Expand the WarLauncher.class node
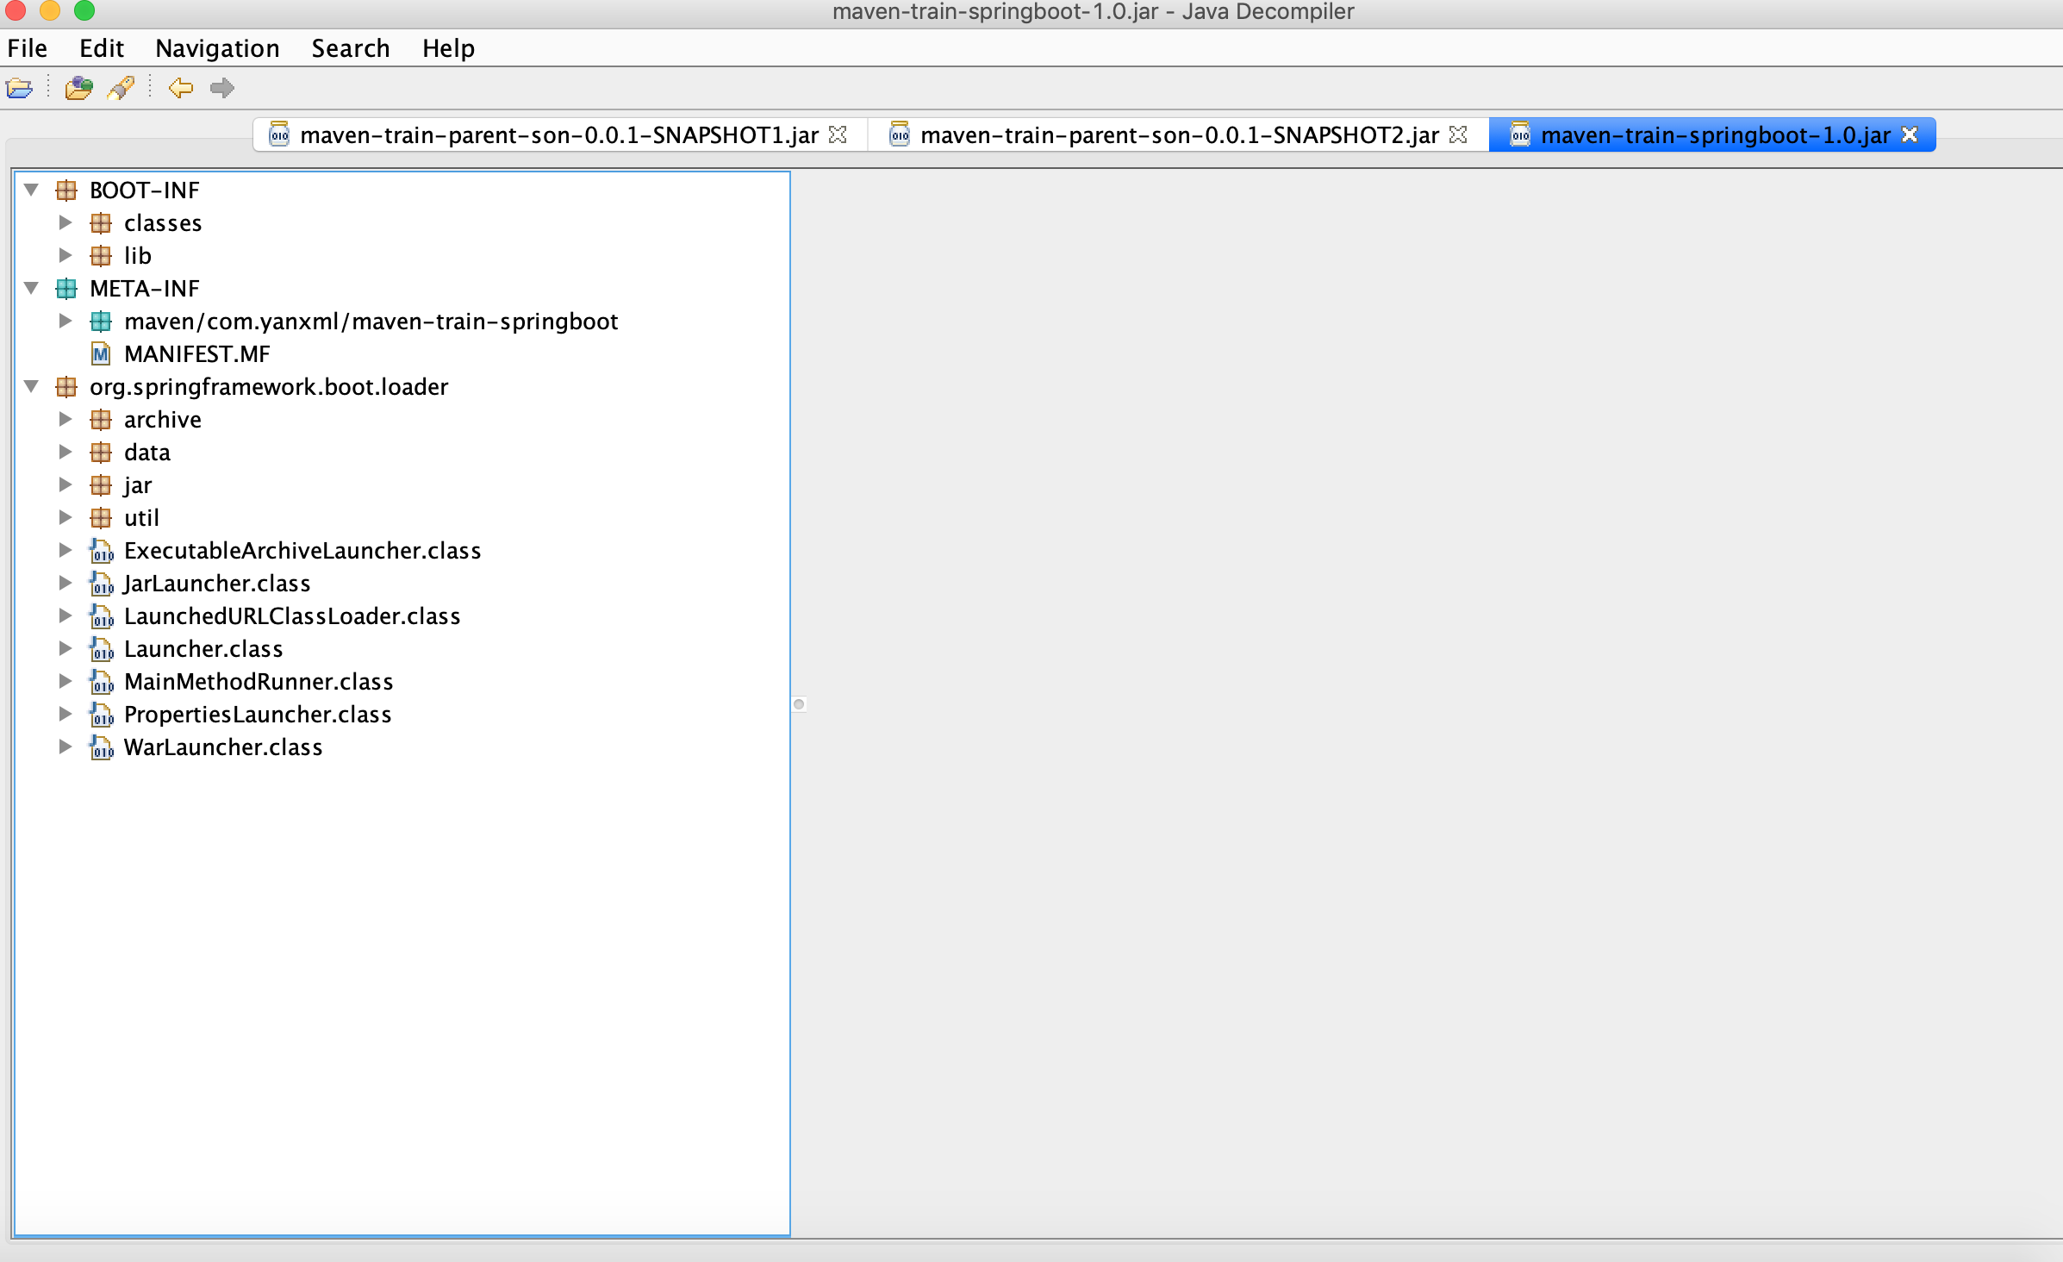Image resolution: width=2063 pixels, height=1262 pixels. (65, 747)
